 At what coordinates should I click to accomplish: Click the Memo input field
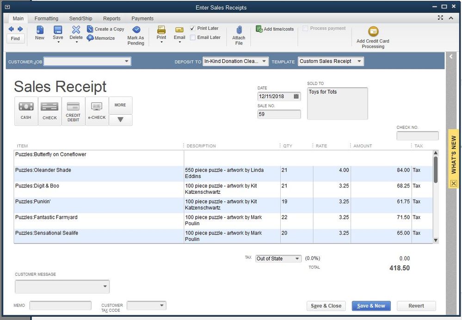point(61,306)
